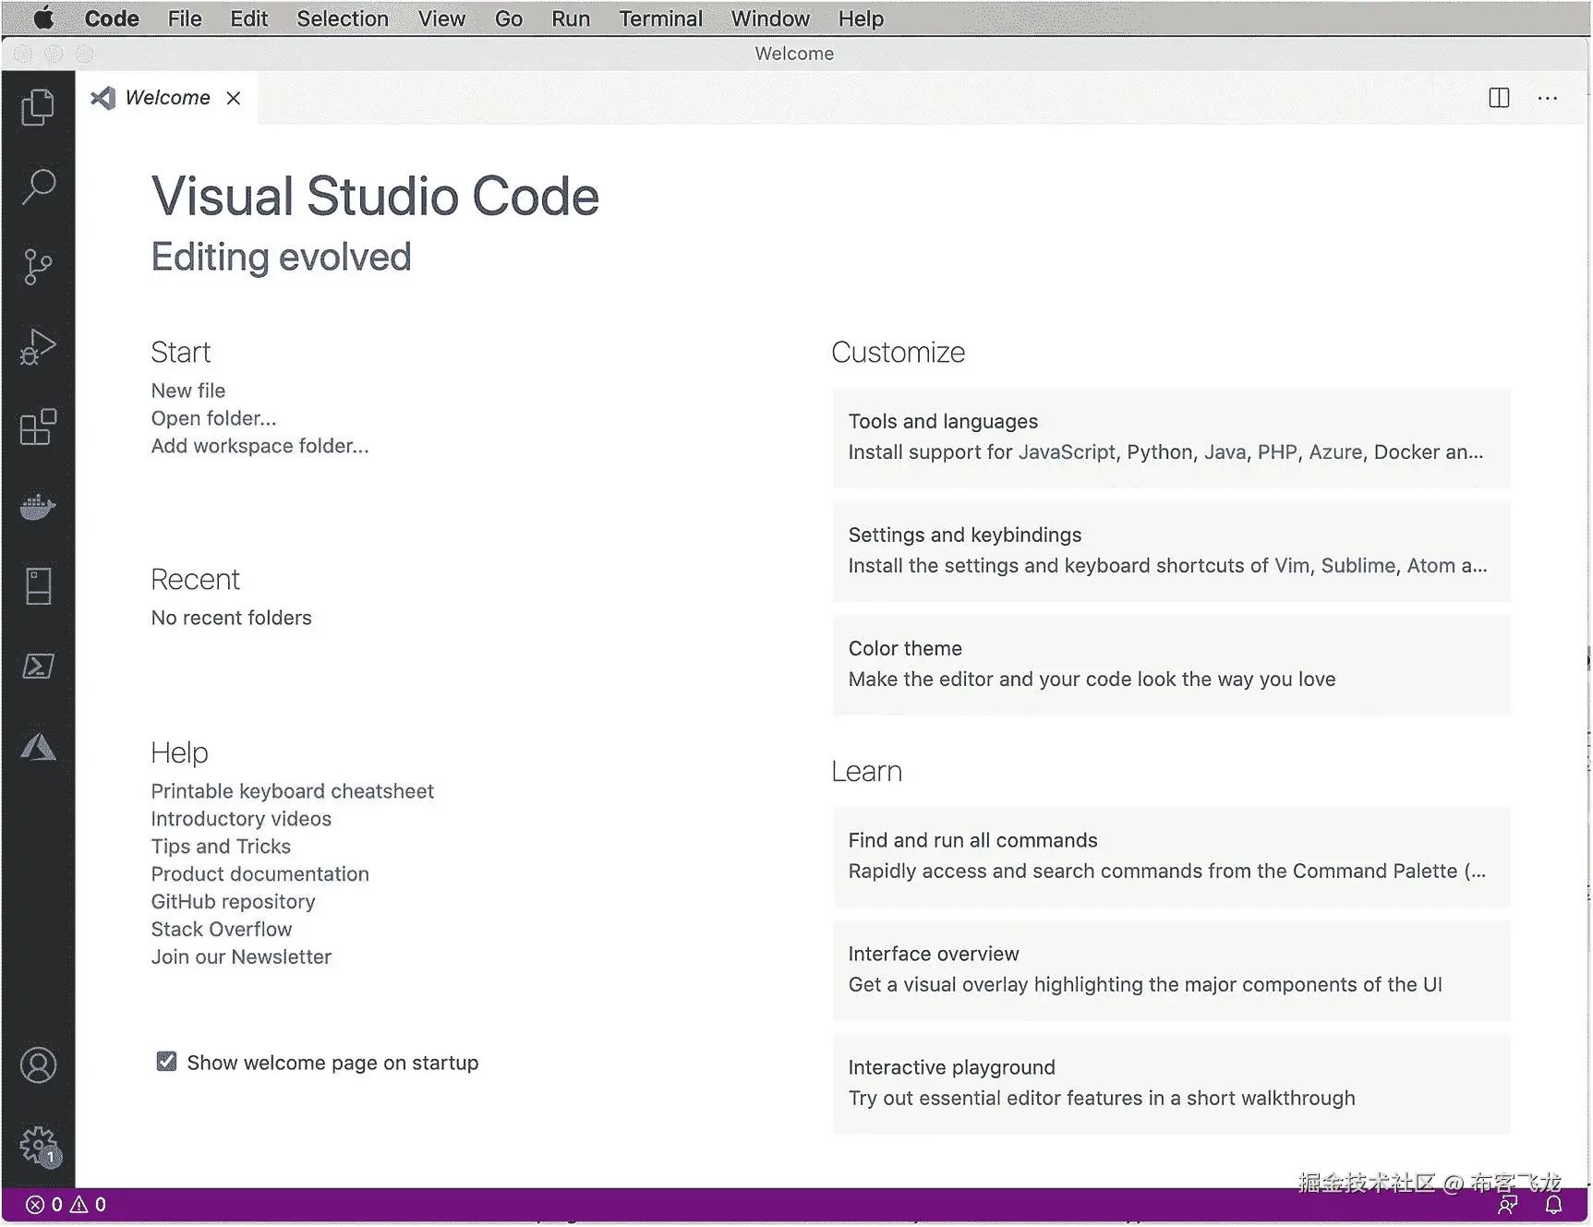Open the Terminal menu
The image size is (1593, 1227).
tap(660, 18)
